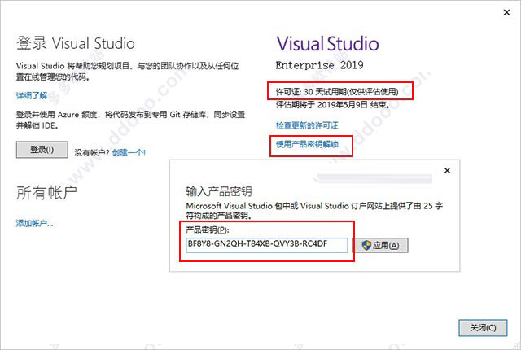Image resolution: width=521 pixels, height=350 pixels.
Task: Open the 添加帐户... add account link
Action: tap(34, 223)
